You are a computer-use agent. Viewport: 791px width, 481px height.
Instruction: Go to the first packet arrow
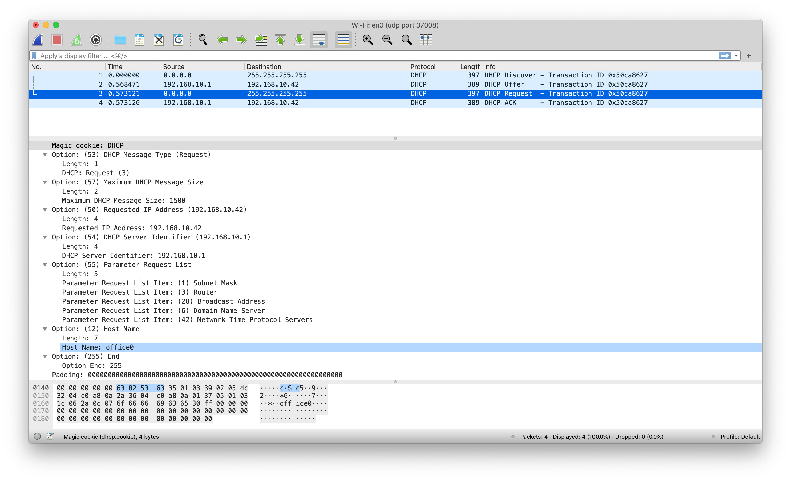pyautogui.click(x=280, y=40)
